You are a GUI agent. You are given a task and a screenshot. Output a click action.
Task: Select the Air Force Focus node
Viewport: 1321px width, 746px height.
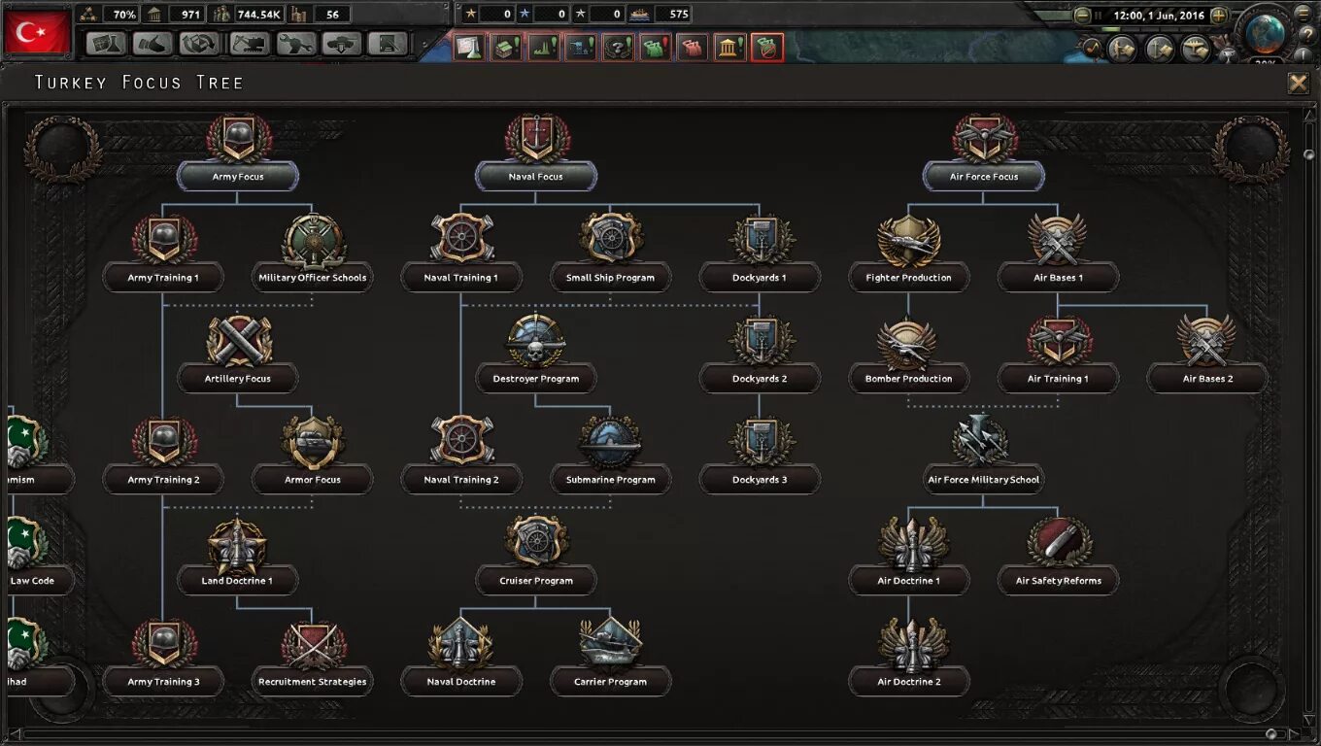pos(984,153)
